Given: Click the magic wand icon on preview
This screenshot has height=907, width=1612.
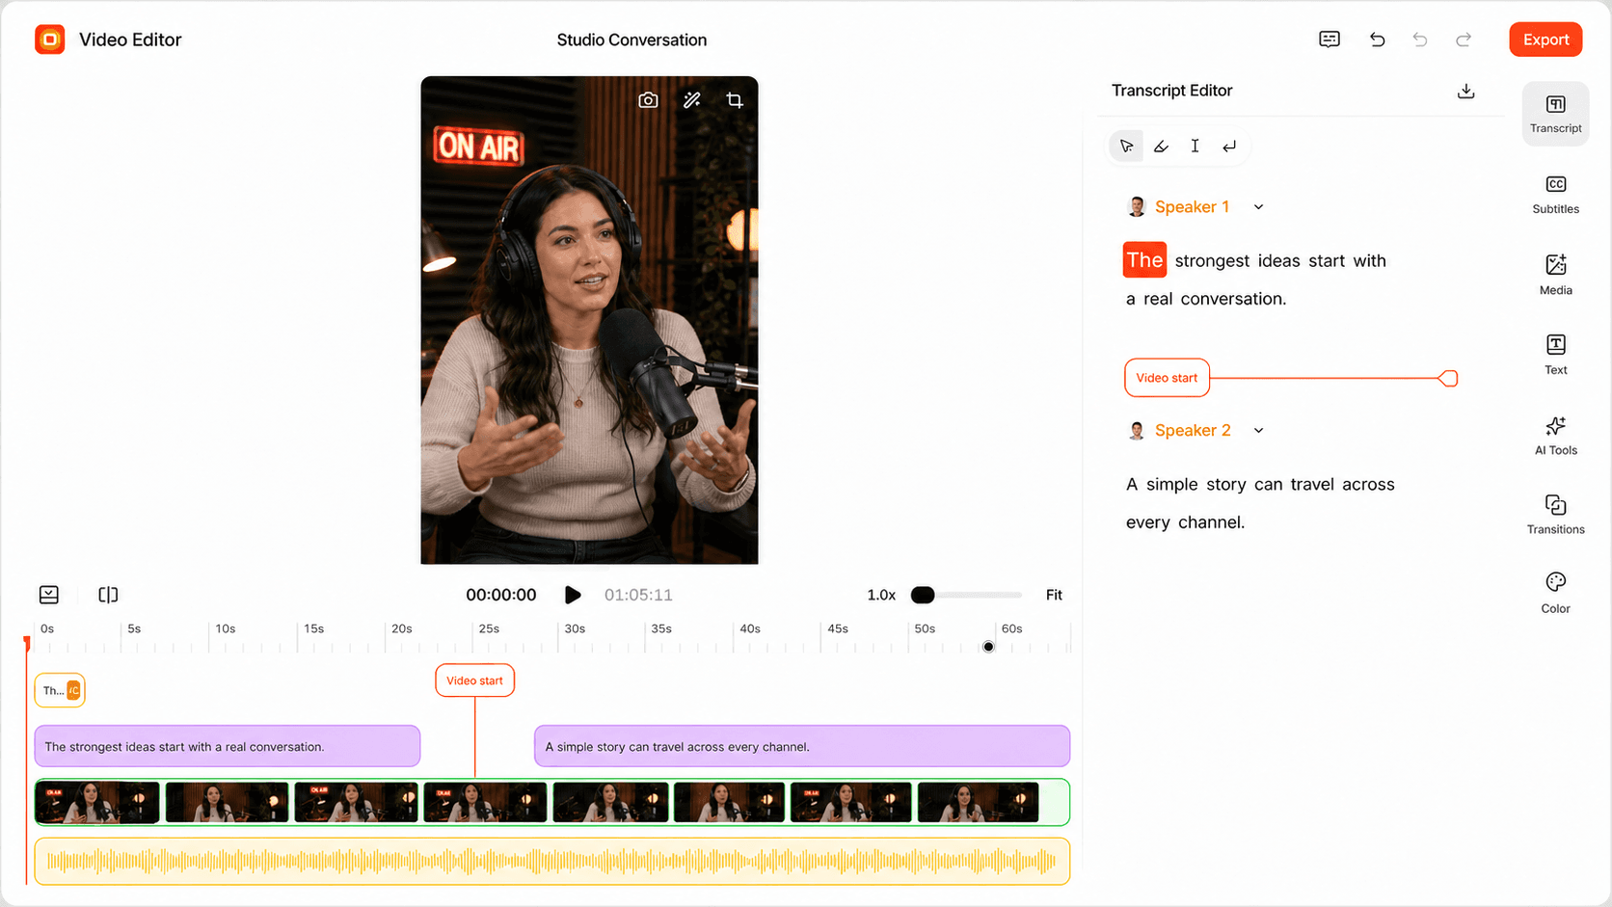Looking at the screenshot, I should coord(691,100).
